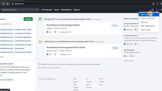Open the Training footer link
The width and height of the screenshot is (162, 91).
point(89,82)
